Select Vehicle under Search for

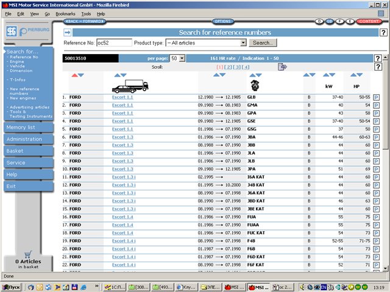[x=17, y=66]
